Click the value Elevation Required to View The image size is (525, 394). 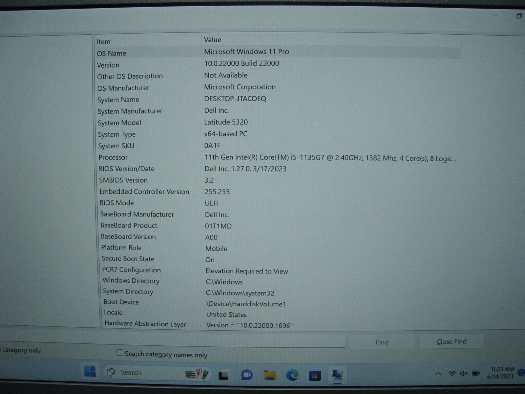(x=247, y=271)
